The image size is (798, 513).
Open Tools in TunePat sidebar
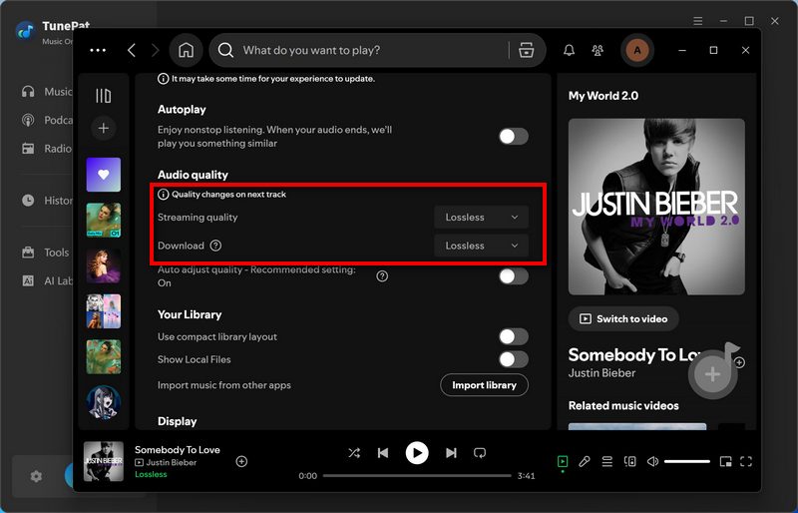46,253
